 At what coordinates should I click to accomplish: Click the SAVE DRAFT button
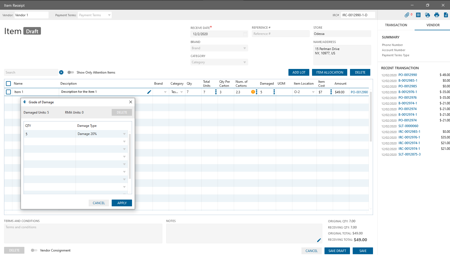[337, 251]
